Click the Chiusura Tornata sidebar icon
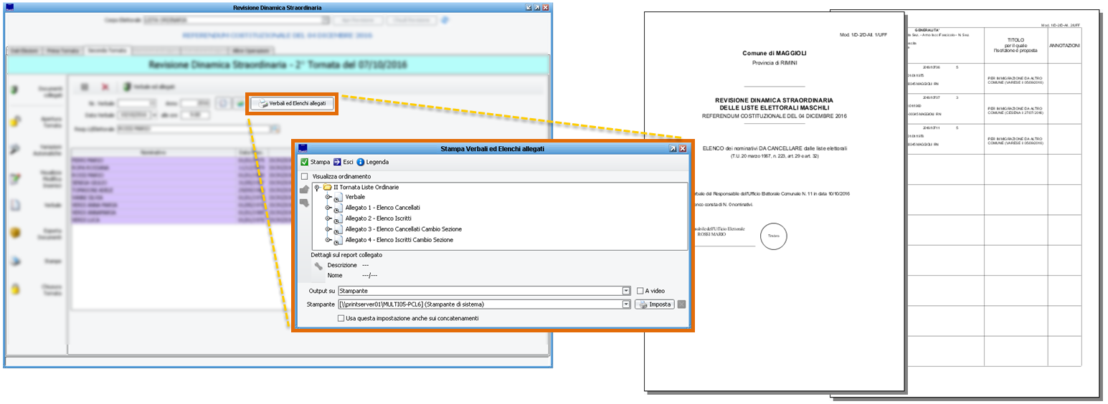The width and height of the screenshot is (1108, 404). 15,289
